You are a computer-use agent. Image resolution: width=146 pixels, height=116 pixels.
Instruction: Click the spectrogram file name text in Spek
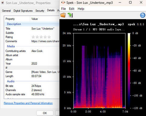point(98,24)
